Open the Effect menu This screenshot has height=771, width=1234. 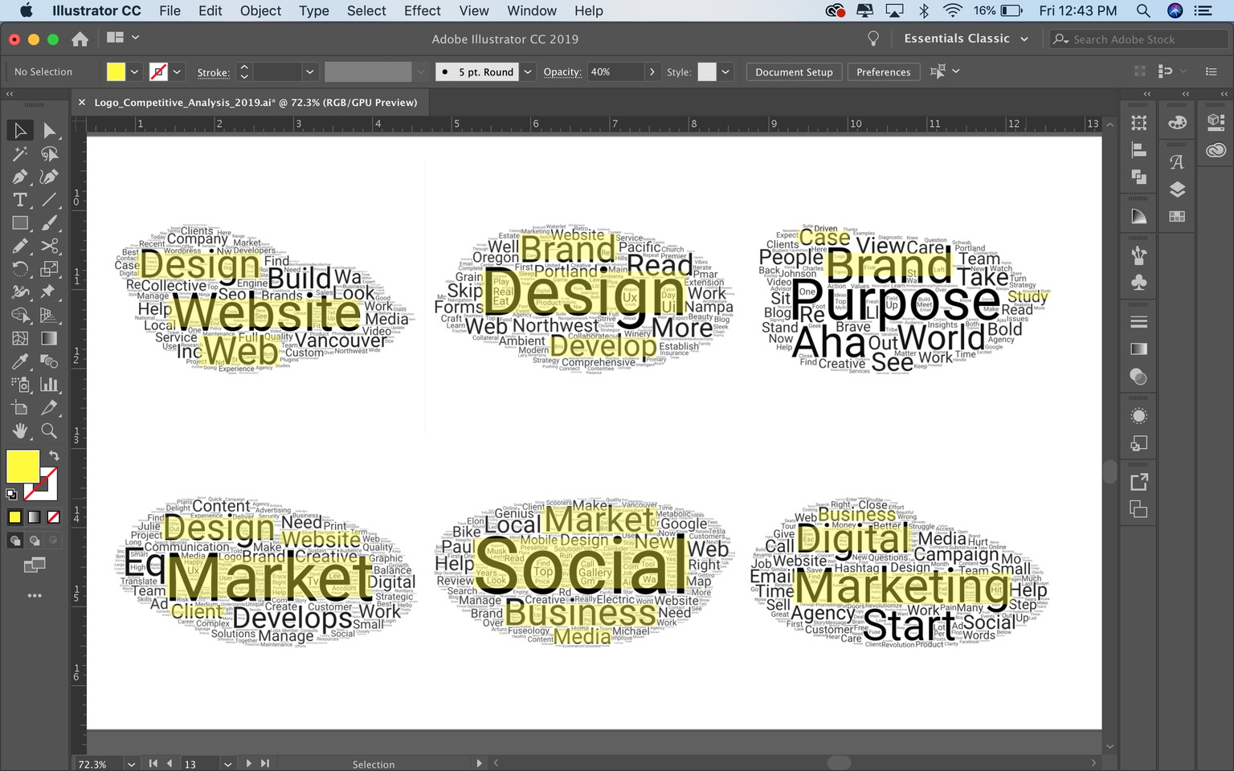(423, 10)
